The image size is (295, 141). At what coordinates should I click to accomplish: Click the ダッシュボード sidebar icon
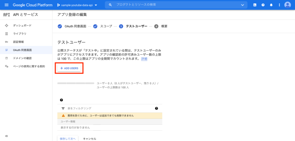point(6,25)
